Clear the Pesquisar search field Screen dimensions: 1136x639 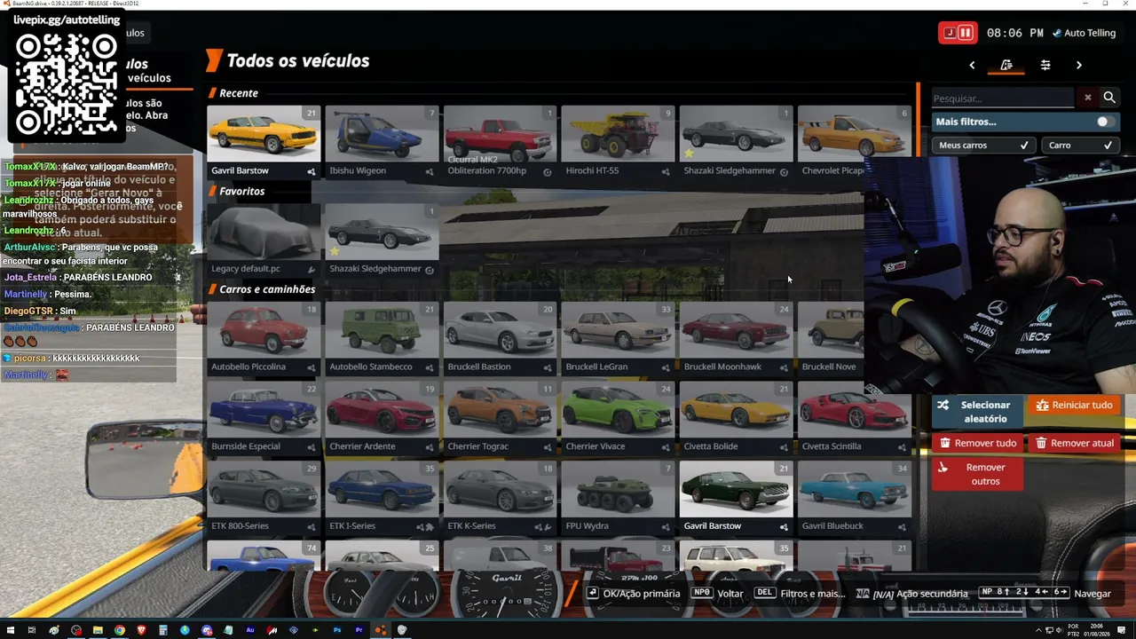[1087, 98]
